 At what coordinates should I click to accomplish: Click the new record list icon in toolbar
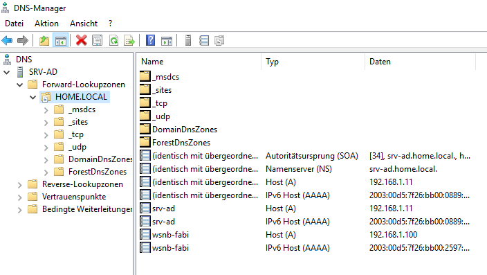click(x=204, y=40)
